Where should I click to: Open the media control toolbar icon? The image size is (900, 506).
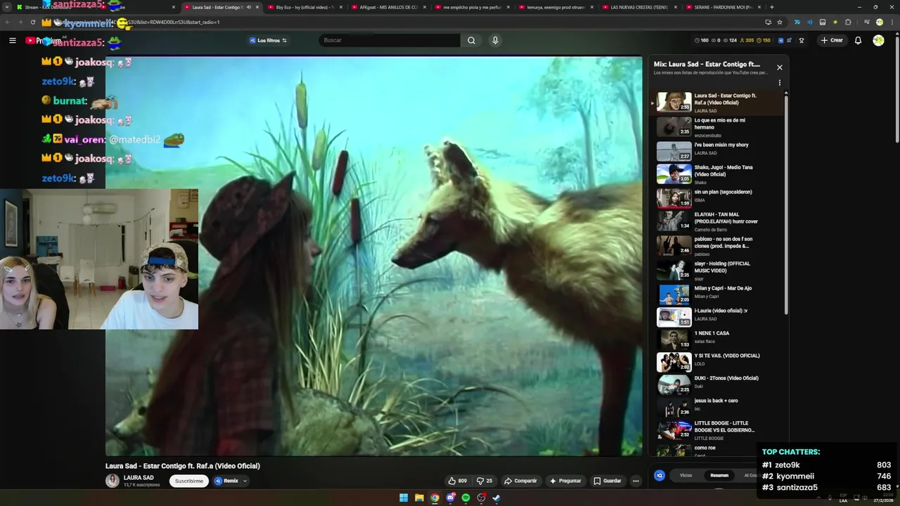866,22
